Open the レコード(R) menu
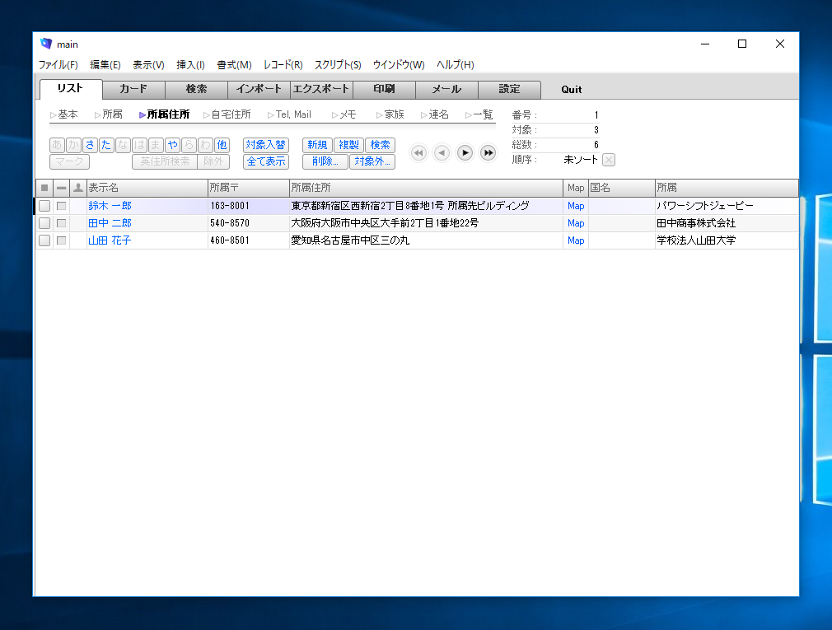832x630 pixels. (x=283, y=65)
